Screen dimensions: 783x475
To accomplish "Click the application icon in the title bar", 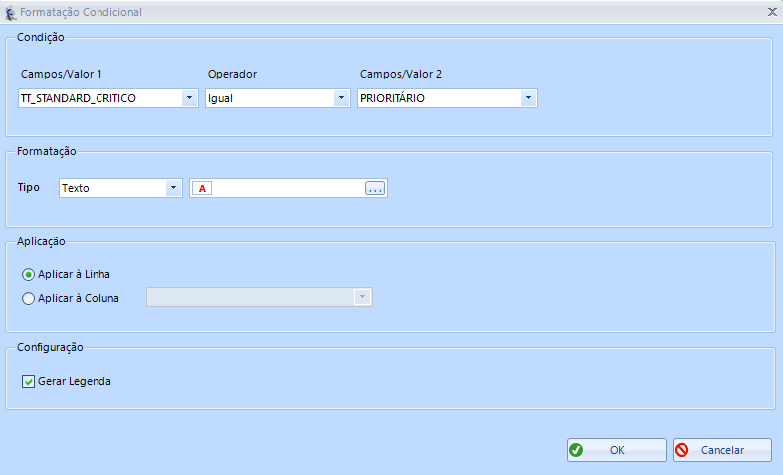I will 11,12.
